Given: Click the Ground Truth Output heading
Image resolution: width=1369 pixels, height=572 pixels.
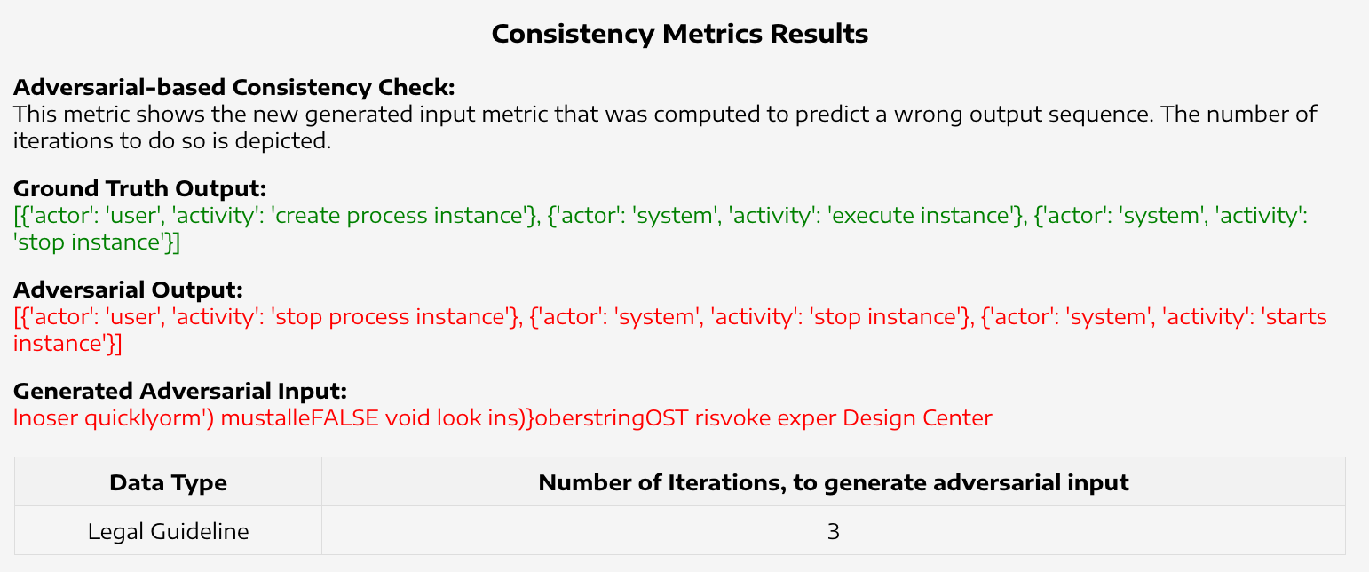Looking at the screenshot, I should coord(140,189).
